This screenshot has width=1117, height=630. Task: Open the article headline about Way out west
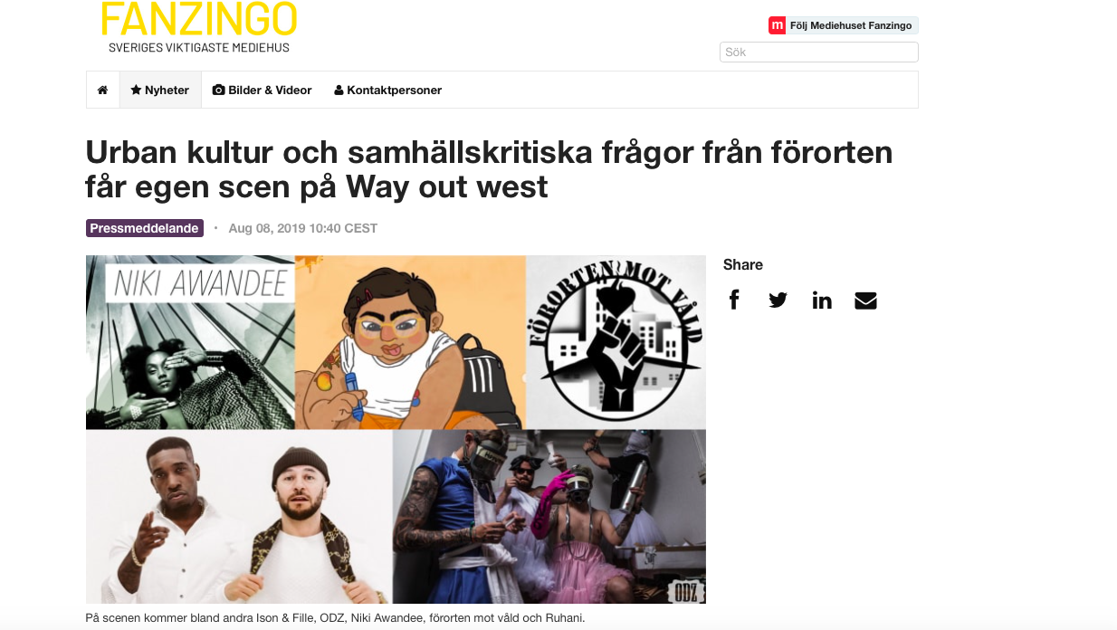click(489, 169)
